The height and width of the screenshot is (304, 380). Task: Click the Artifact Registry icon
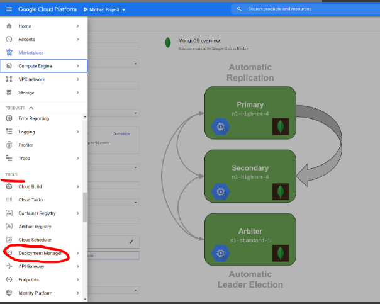click(x=9, y=226)
